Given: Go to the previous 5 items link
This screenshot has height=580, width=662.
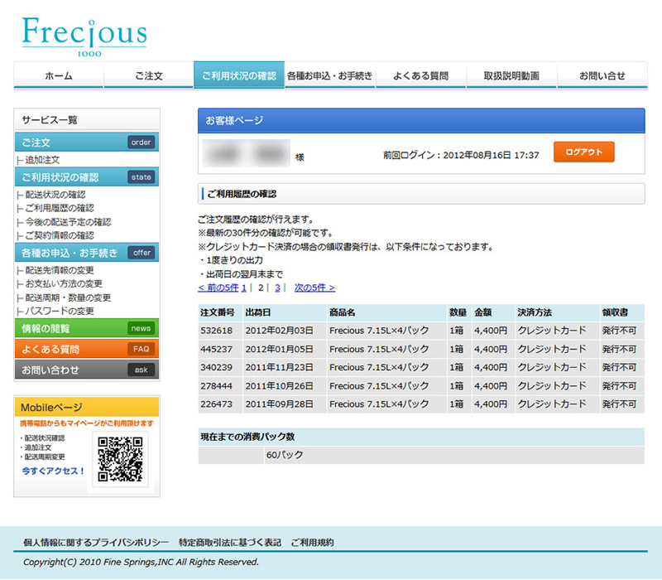Looking at the screenshot, I should (x=218, y=288).
